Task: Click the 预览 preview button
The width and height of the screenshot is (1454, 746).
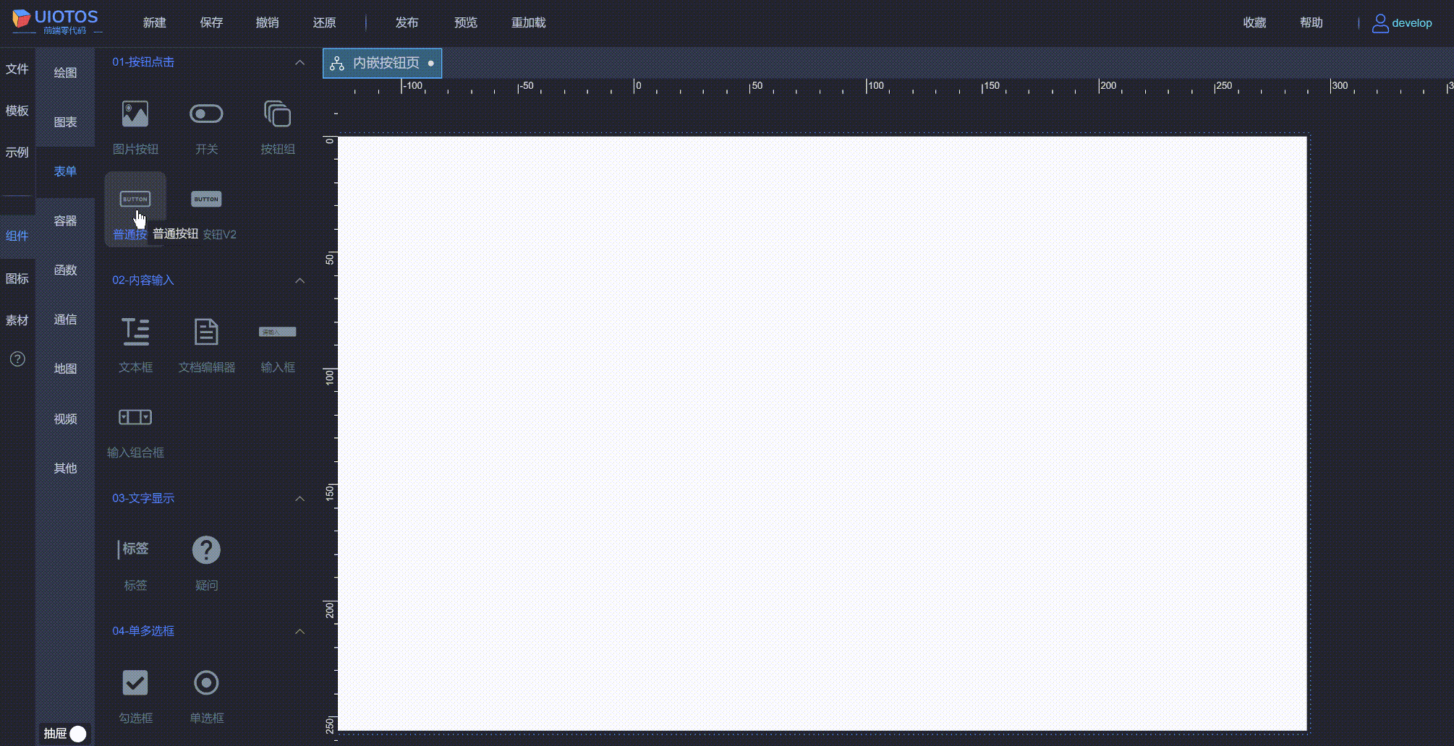Action: [465, 22]
